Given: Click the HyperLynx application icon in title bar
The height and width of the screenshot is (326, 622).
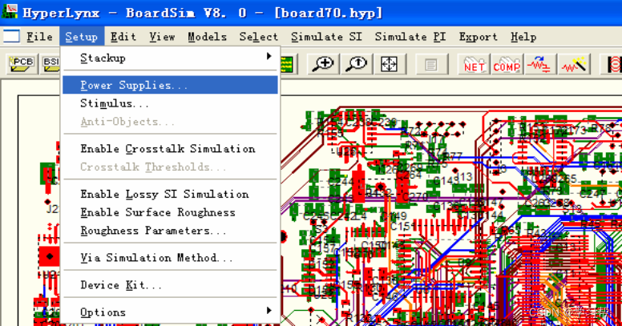Looking at the screenshot, I should (x=9, y=12).
